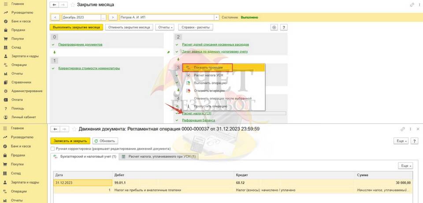
Task: Go to previous month with left arrow
Action: 56,17
